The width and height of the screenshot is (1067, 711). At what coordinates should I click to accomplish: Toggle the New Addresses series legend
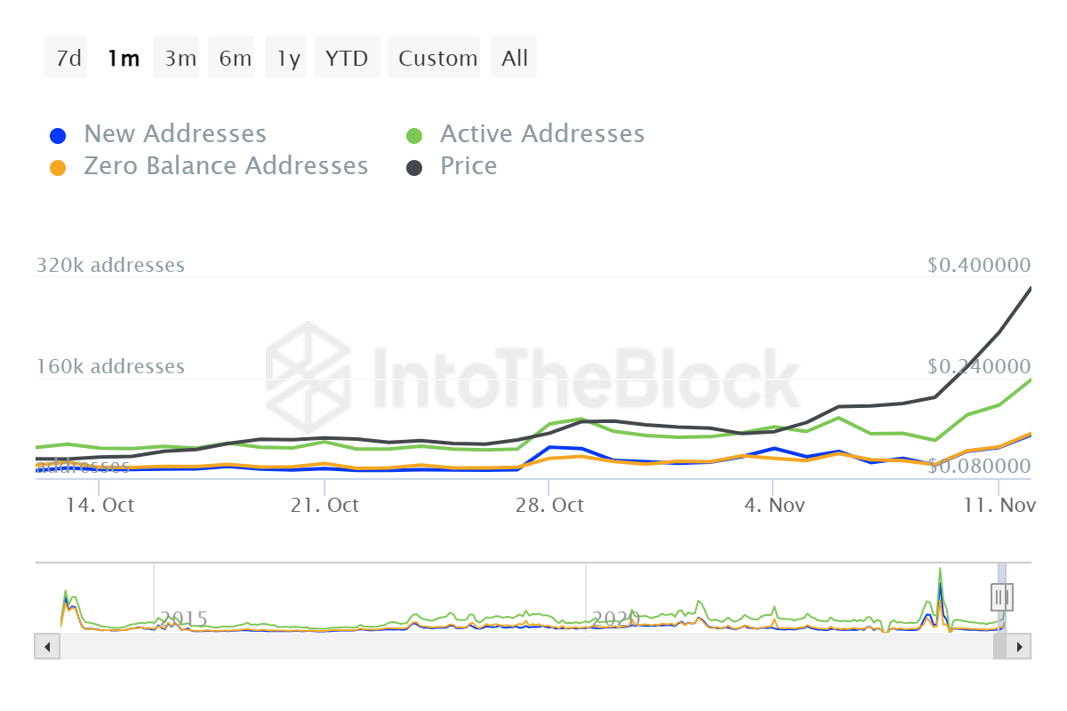(x=174, y=134)
